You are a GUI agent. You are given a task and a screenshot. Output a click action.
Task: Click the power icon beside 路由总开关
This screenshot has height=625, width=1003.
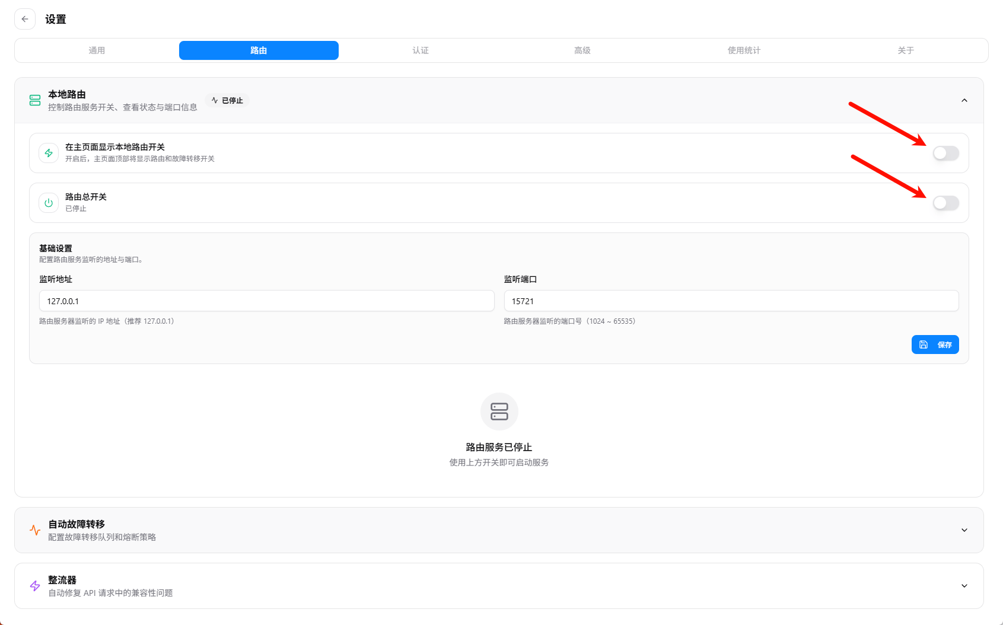coord(49,203)
